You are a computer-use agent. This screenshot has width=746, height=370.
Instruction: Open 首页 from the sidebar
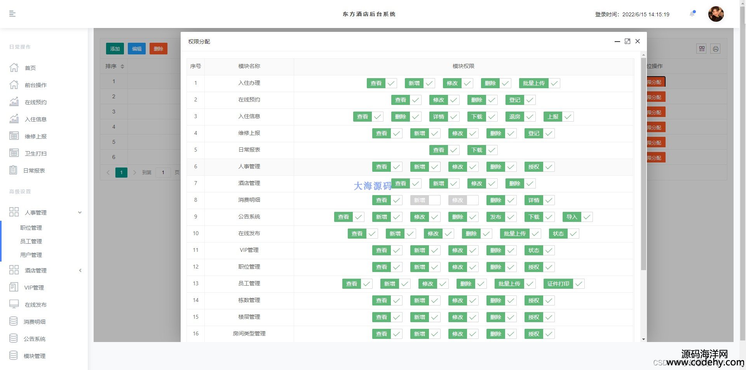click(x=30, y=68)
